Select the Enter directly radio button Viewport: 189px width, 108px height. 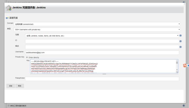pos(27,57)
